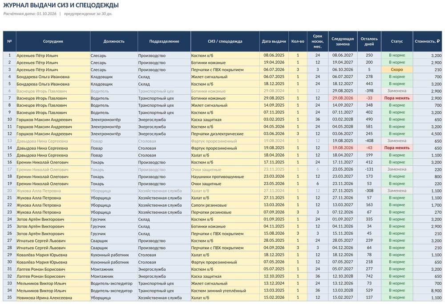Click the 'предупреждение за 30 дн.' text
Viewport: 445px width, 304px height.
pyautogui.click(x=88, y=14)
